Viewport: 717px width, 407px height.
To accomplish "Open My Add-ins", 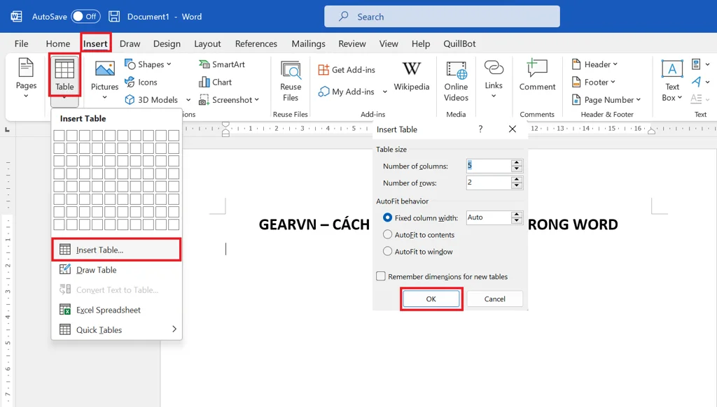I will coord(347,92).
